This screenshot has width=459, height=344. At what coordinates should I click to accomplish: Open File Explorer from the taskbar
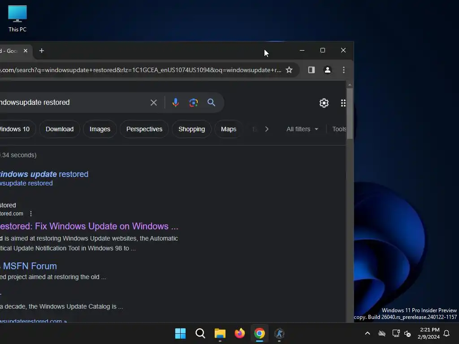(x=220, y=333)
